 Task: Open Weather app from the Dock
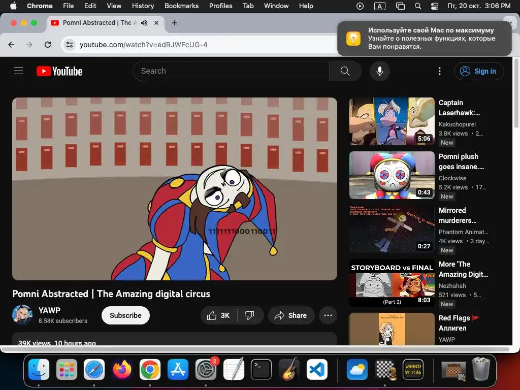pos(357,370)
